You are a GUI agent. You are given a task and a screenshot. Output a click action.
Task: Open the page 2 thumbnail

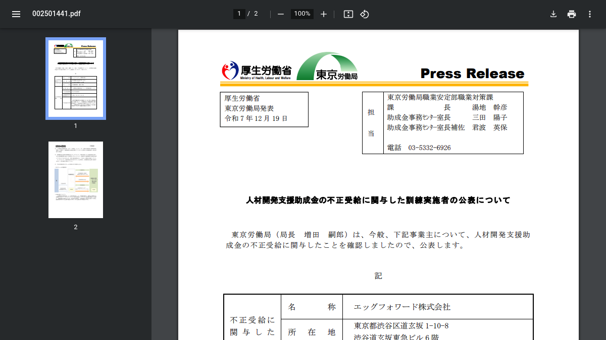pyautogui.click(x=76, y=180)
